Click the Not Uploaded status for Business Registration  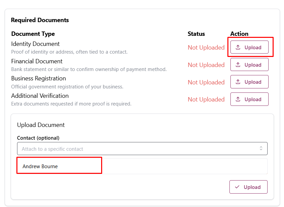206,82
